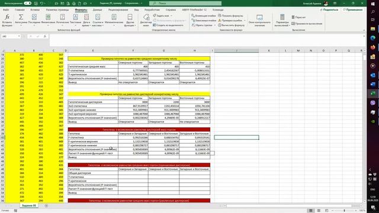Image resolution: width=379 pixels, height=213 pixels.
Task: Collapse the ribbon with the small arrow
Action: (x=364, y=30)
